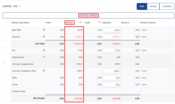This screenshot has width=175, height=104.
Task: Click the pencil icon for Accessorial(s)
Action: pos(44,57)
